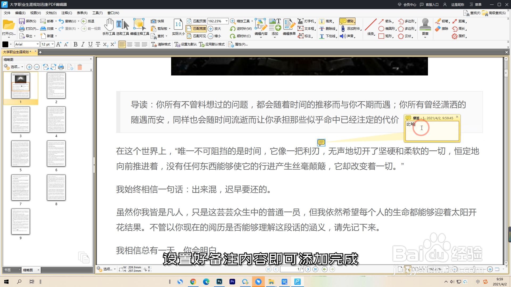The width and height of the screenshot is (511, 287).
Task: Toggle bold text formatting
Action: pos(76,44)
